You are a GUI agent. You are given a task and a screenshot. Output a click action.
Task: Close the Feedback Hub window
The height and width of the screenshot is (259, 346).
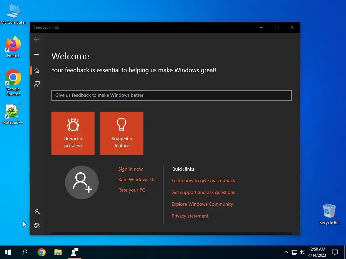[x=292, y=27]
